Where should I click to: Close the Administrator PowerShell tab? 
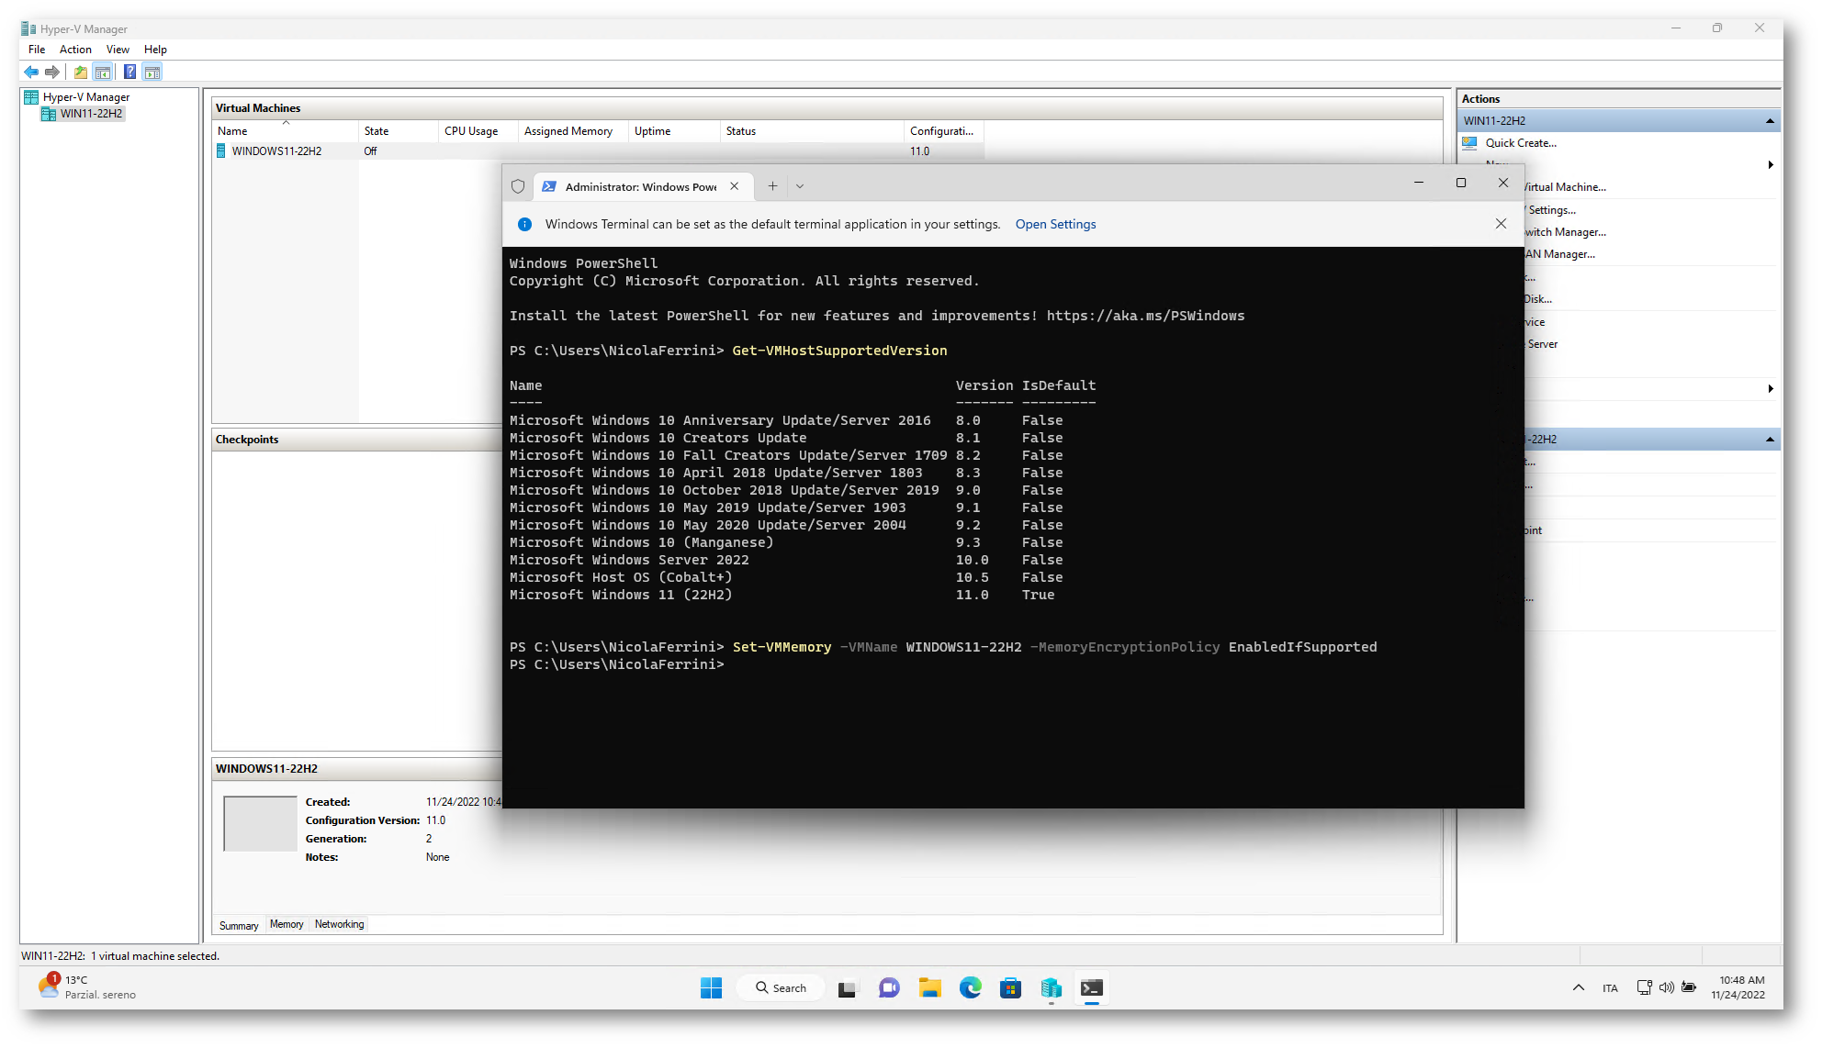click(734, 186)
